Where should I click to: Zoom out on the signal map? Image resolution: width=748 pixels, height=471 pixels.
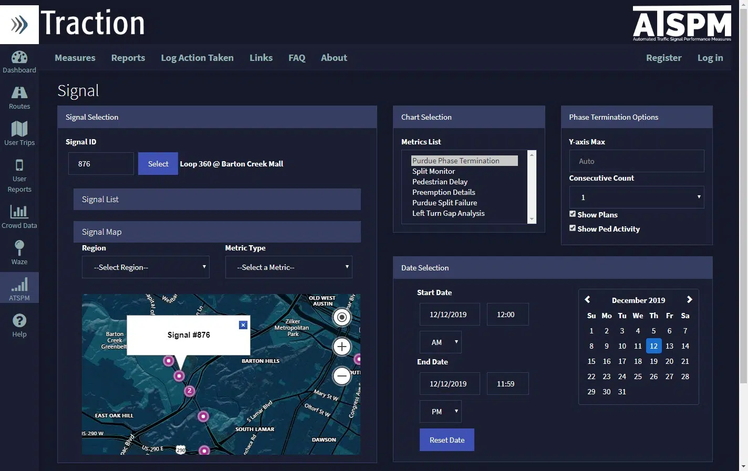point(342,376)
